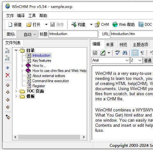The height and width of the screenshot is (150, 153).
Task: Click the plus-with-arrow icon at sidebar bottom
Action: (8, 117)
